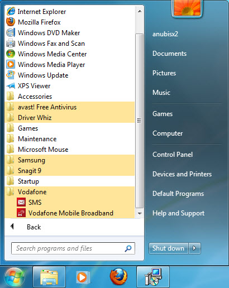Click the Windows Fax and Scan text
This screenshot has width=229, height=288.
click(51, 44)
